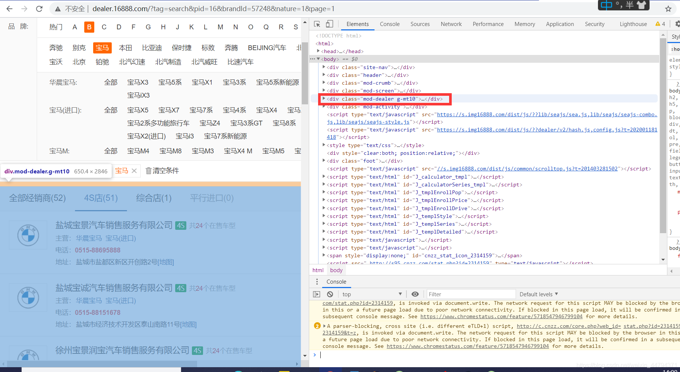Show the console sidebar icon
This screenshot has width=680, height=372.
click(316, 294)
